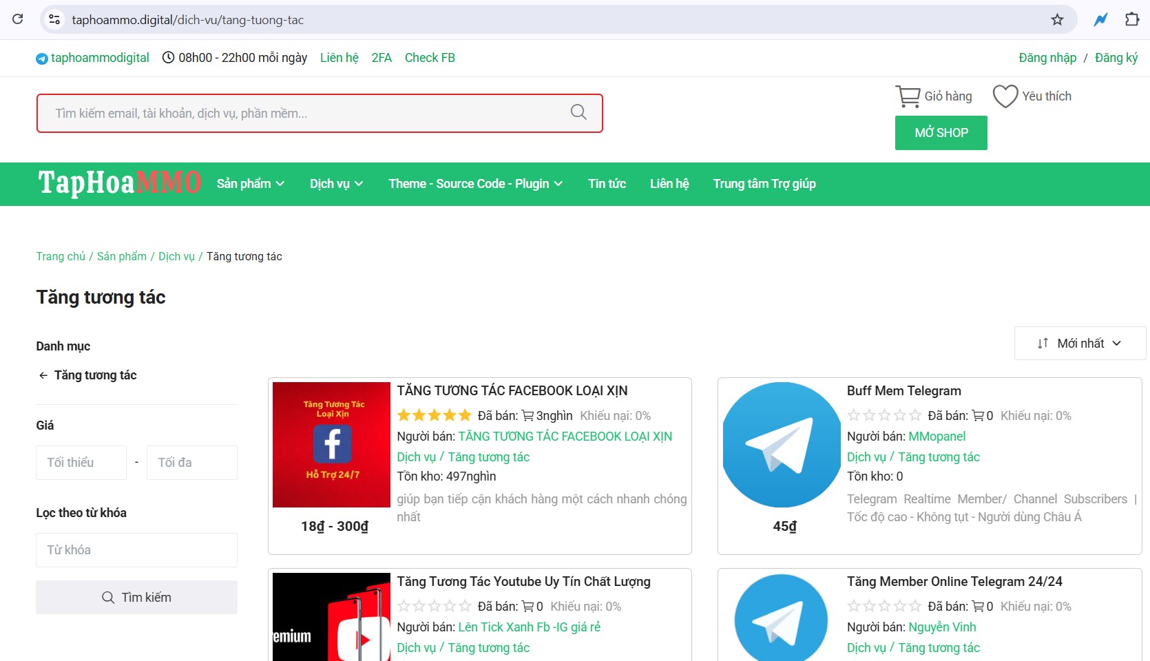Click the MỞ SHOP button
This screenshot has width=1150, height=661.
pos(941,132)
